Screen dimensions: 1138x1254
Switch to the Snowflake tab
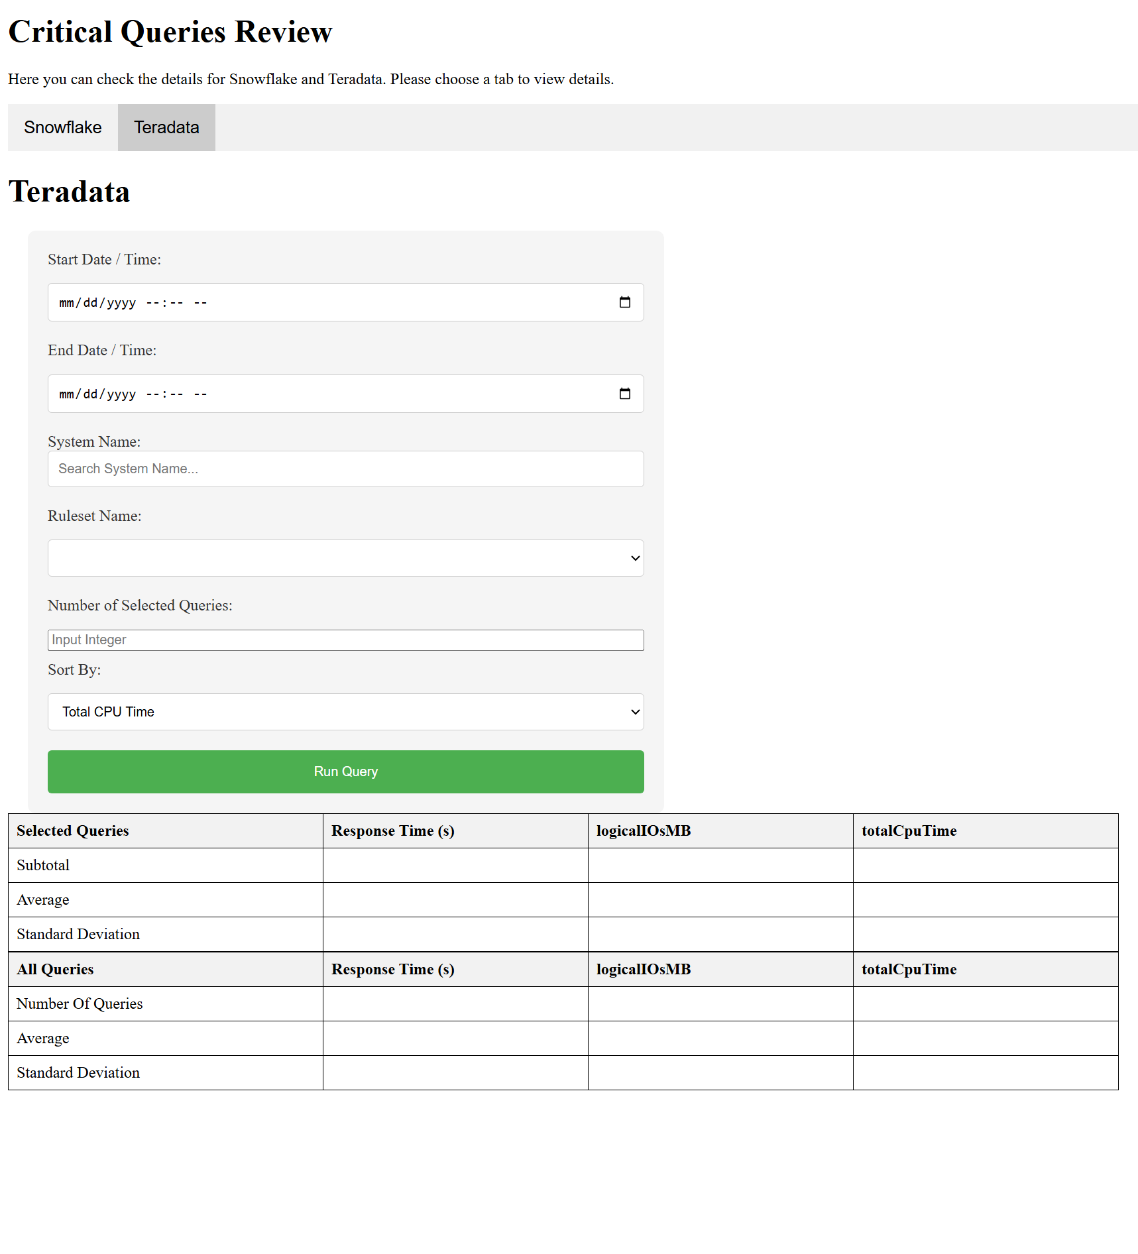[63, 127]
